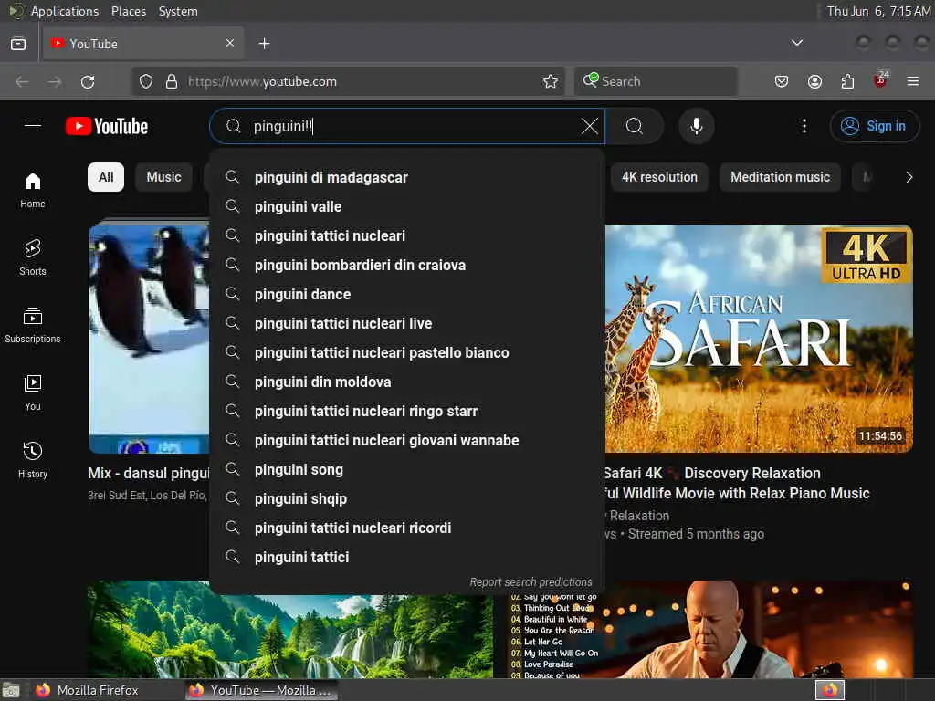Open Shorts in the sidebar
Image resolution: width=935 pixels, height=701 pixels.
[x=33, y=257]
